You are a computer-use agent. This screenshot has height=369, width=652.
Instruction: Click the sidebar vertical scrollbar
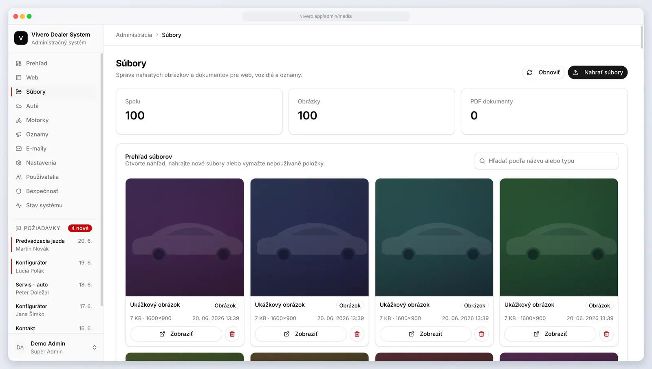[x=101, y=179]
